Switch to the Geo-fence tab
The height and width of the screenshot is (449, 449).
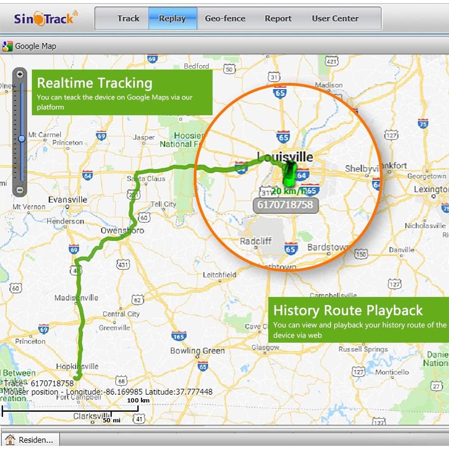(x=226, y=18)
